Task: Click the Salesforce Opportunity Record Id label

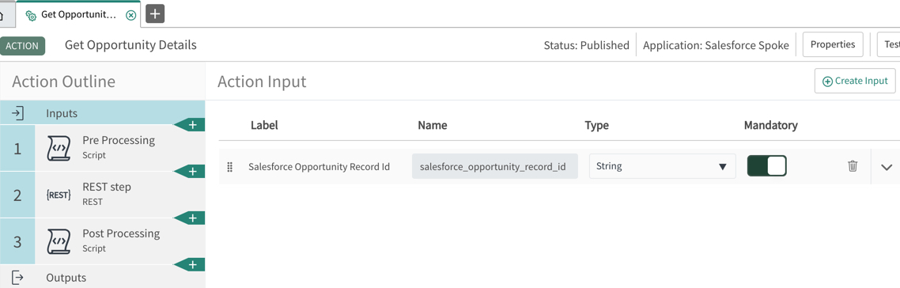Action: point(320,167)
